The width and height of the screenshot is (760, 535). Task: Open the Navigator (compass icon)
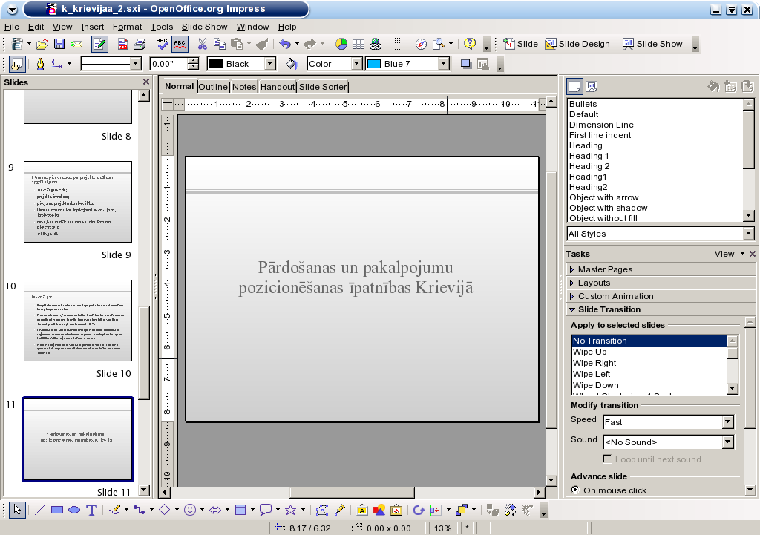pos(422,44)
